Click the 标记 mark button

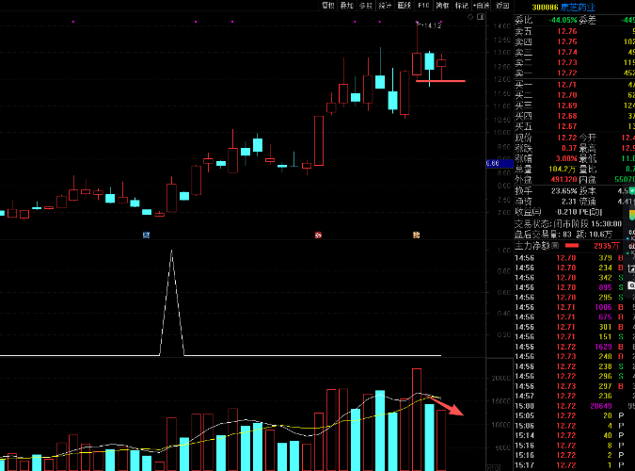[x=462, y=6]
